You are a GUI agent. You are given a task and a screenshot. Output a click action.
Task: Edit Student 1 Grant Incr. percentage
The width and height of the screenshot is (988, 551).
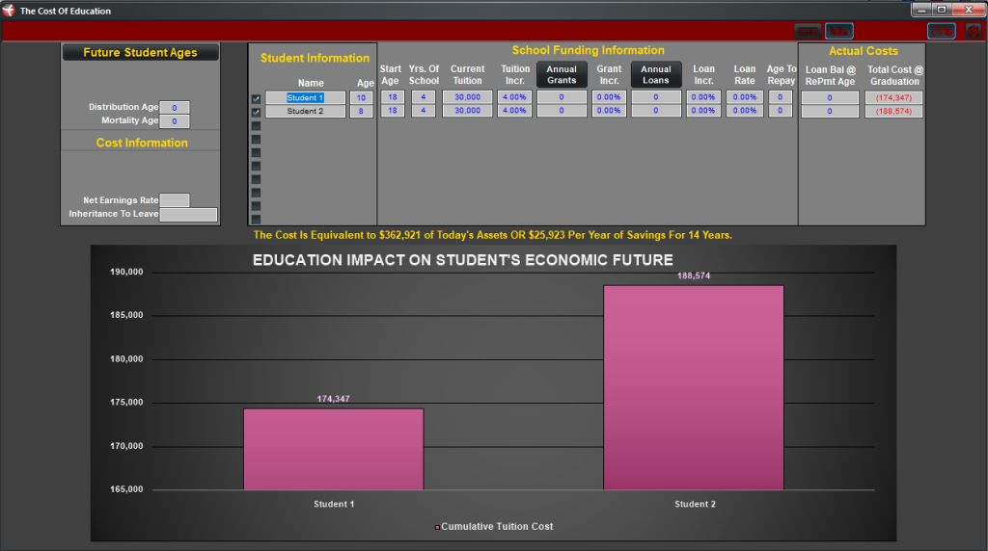609,97
